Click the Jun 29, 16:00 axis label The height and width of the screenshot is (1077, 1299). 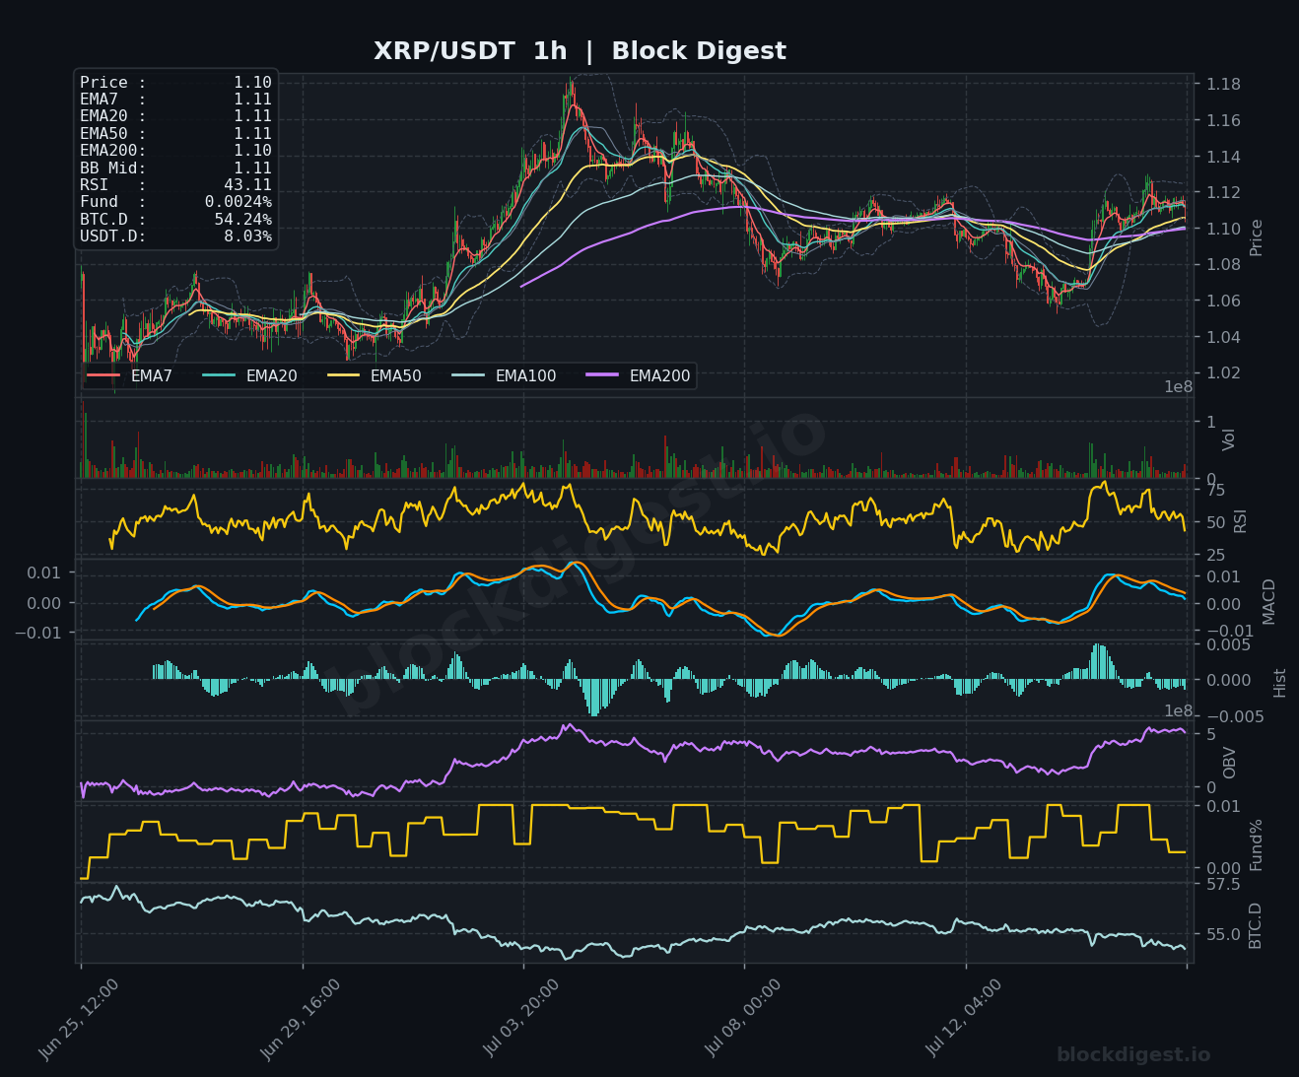pos(302,1019)
